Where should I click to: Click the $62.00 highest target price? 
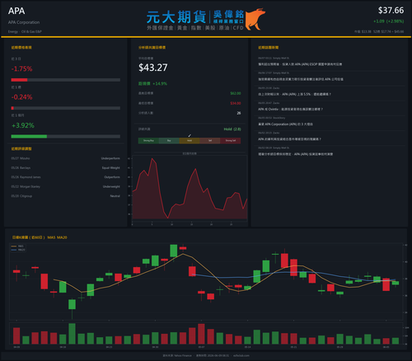coord(236,93)
